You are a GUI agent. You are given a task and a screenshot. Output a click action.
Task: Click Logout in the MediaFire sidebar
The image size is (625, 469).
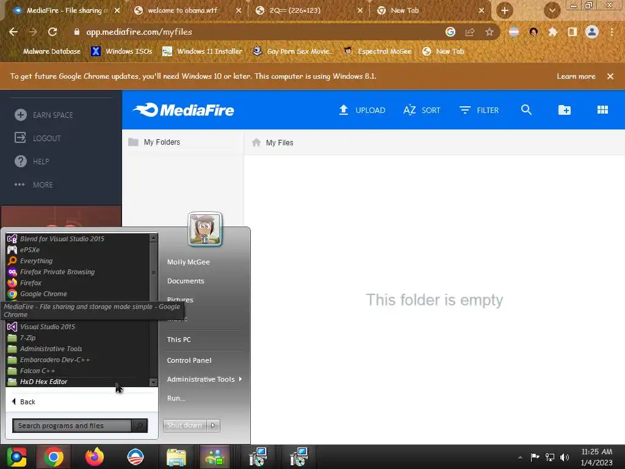[38, 138]
